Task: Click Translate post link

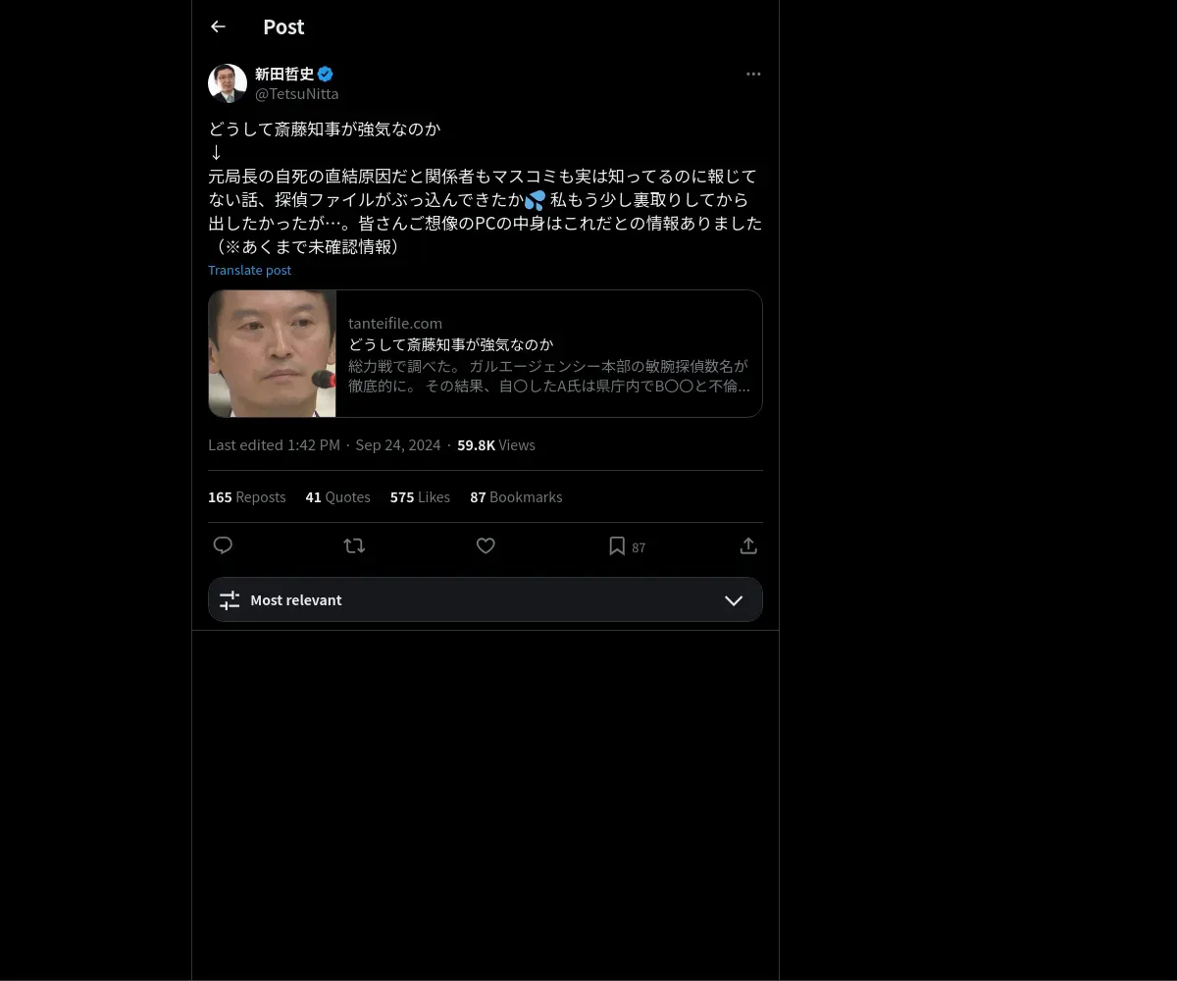Action: point(249,270)
